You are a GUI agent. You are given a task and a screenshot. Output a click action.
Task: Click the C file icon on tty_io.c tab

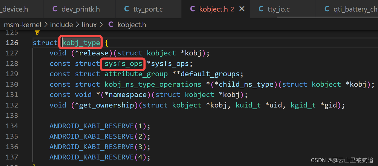point(261,9)
